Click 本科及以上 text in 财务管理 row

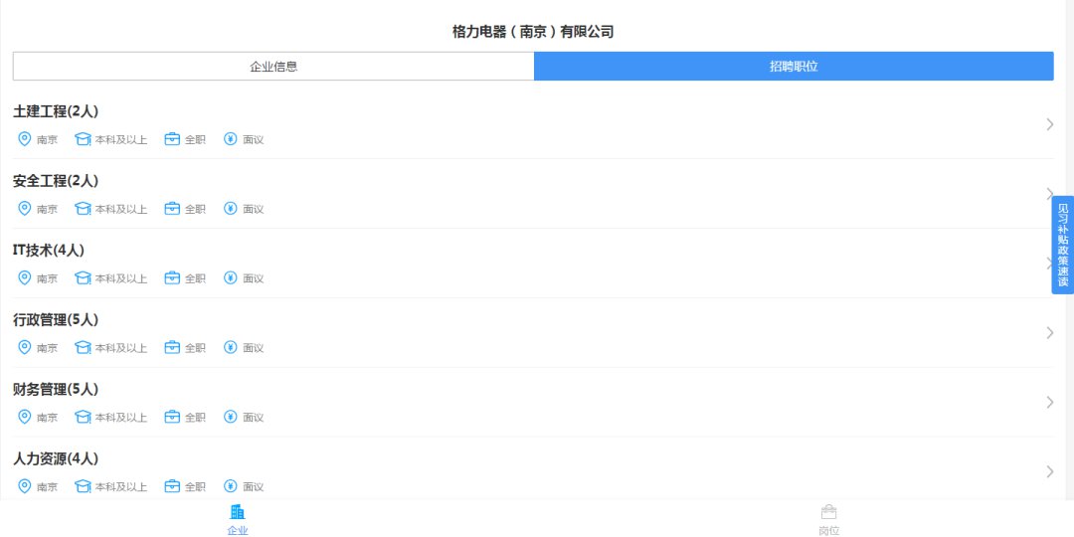click(x=121, y=417)
